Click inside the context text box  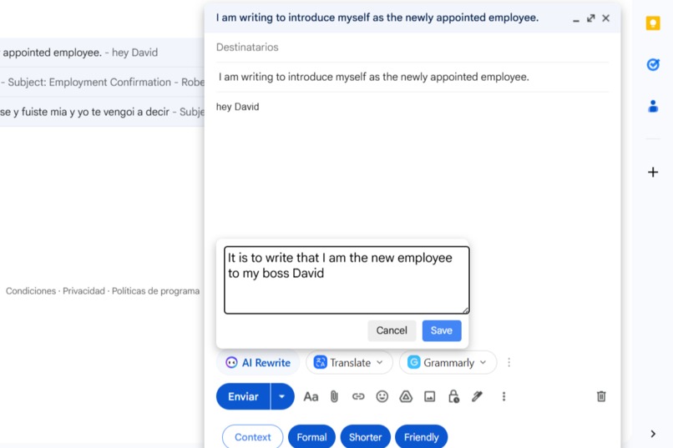point(347,280)
